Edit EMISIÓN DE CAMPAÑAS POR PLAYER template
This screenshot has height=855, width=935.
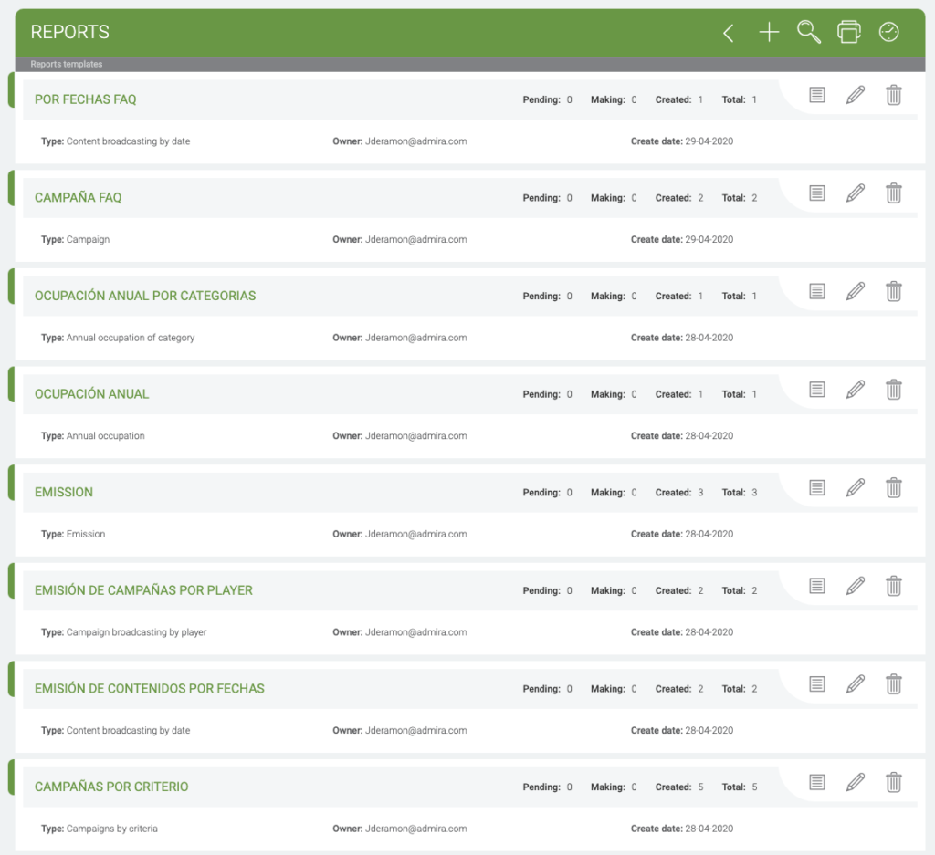(855, 586)
